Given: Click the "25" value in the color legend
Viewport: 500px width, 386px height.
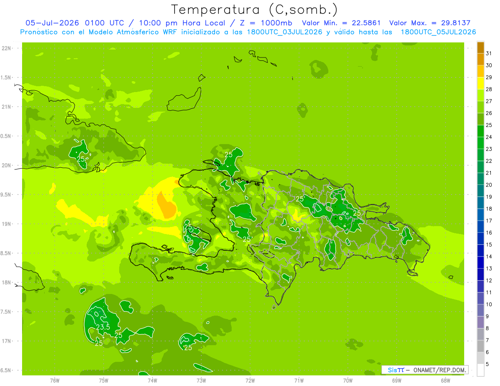Looking at the screenshot, I should coord(489,125).
